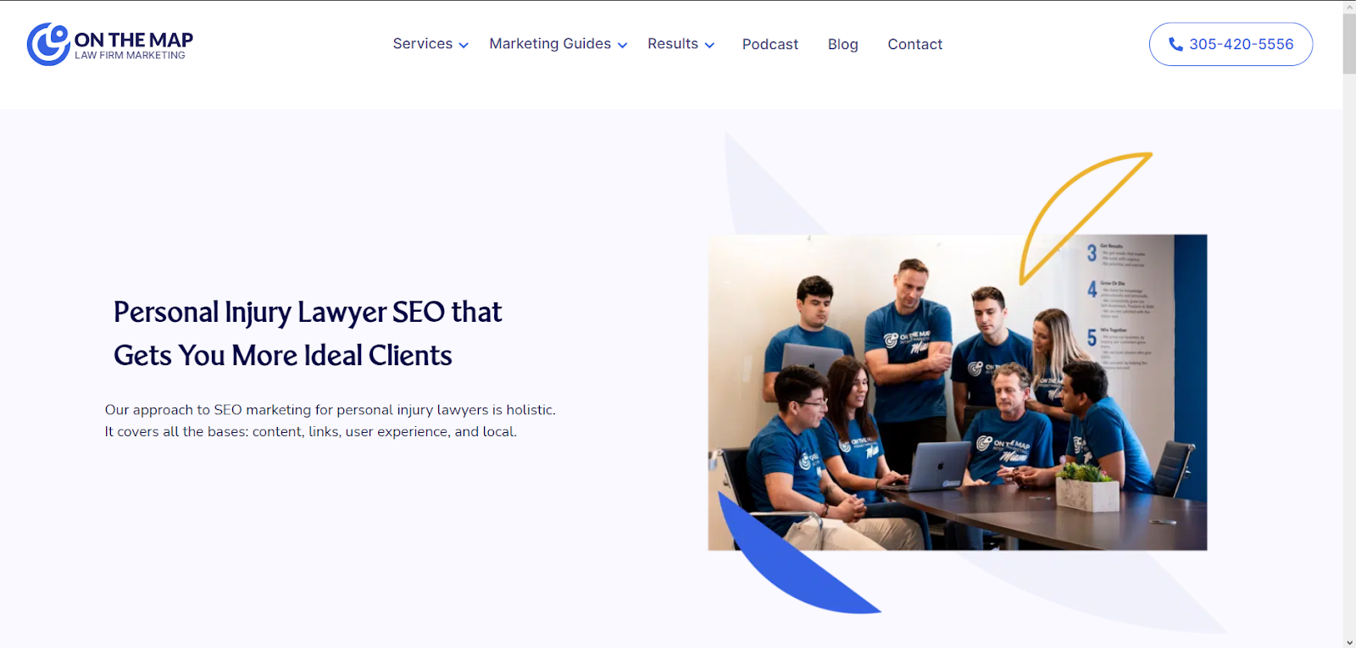The width and height of the screenshot is (1356, 648).
Task: Expand the Results chevron arrow
Action: (x=709, y=46)
